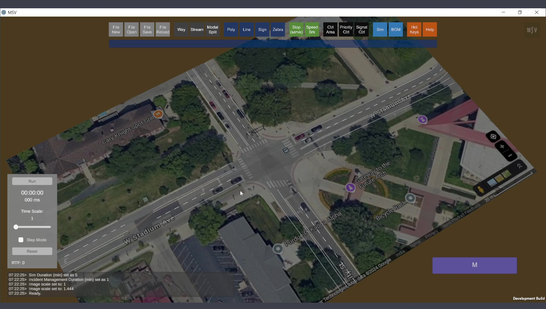Enable the Step Mode checkbox
This screenshot has height=309, width=546.
coord(21,240)
